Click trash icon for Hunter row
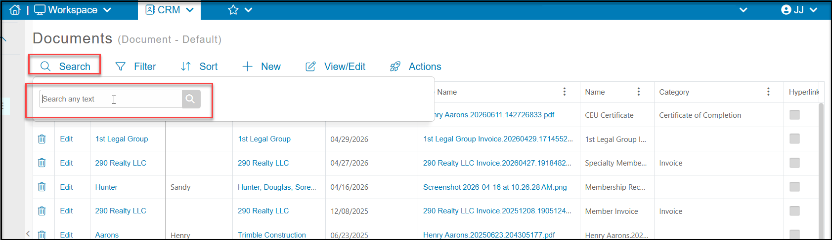This screenshot has height=240, width=832. (42, 187)
